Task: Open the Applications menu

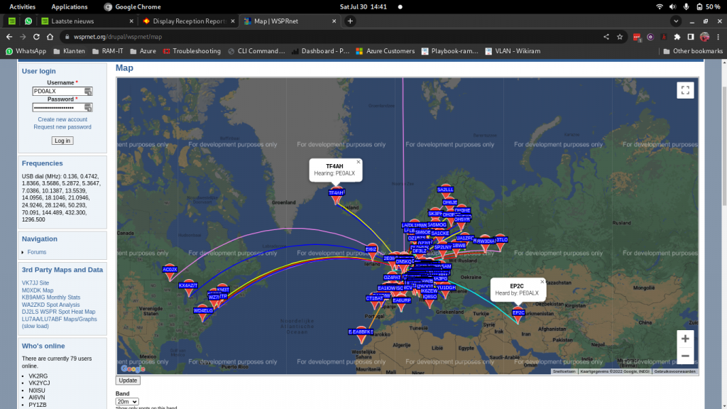Action: click(69, 7)
